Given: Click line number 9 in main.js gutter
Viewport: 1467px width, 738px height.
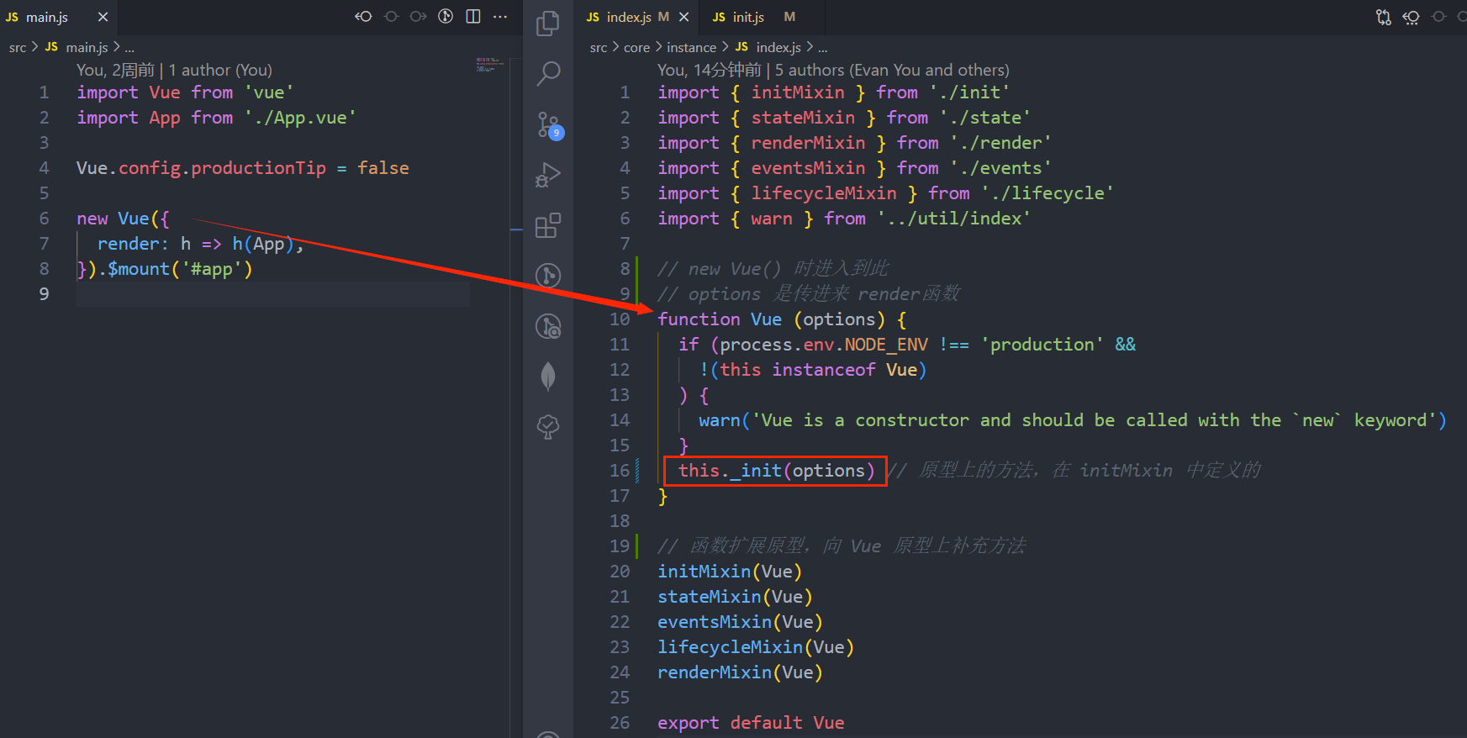Looking at the screenshot, I should pos(44,294).
